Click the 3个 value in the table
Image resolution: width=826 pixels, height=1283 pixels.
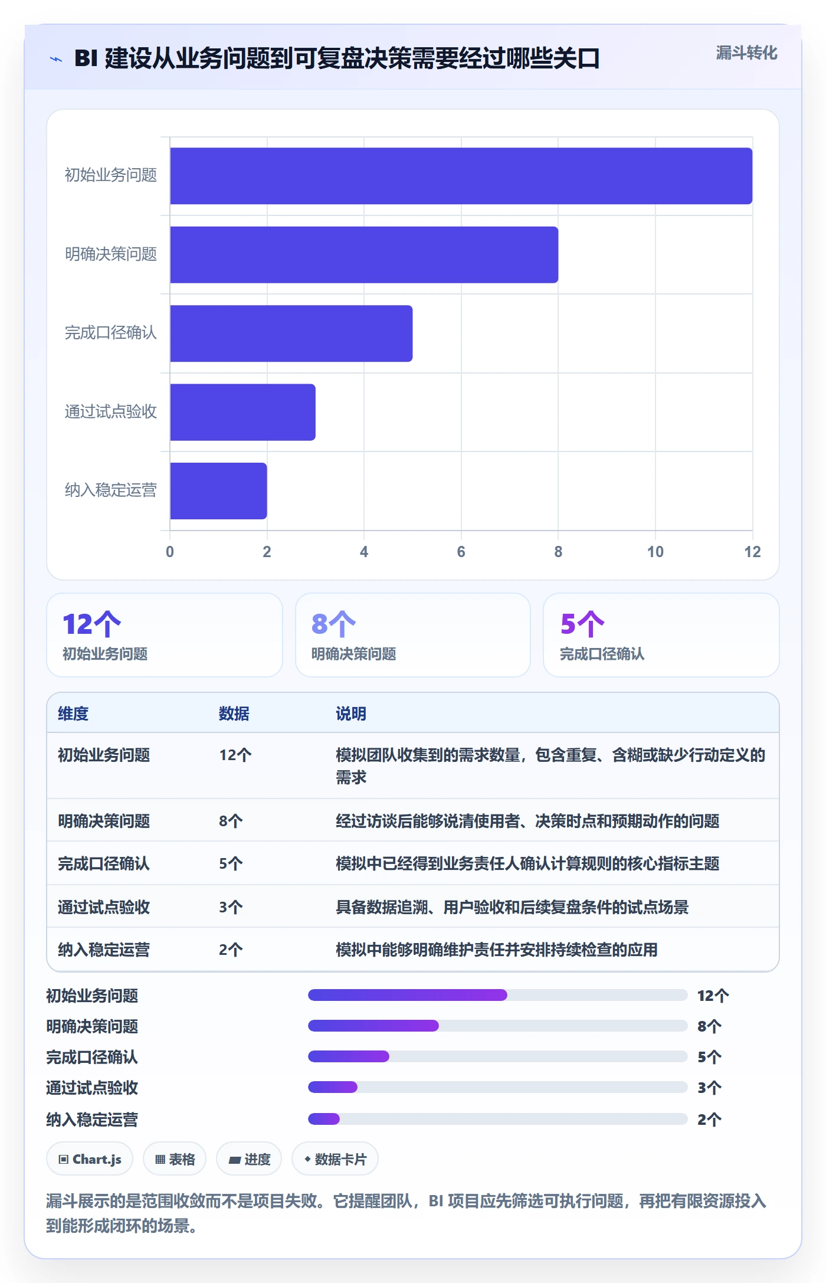pyautogui.click(x=231, y=907)
